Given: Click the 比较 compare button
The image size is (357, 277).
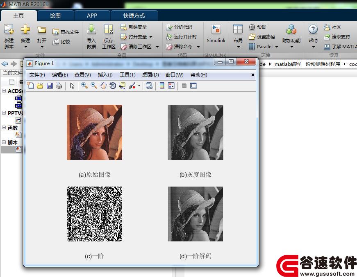Looking at the screenshot, I should coord(61,42).
